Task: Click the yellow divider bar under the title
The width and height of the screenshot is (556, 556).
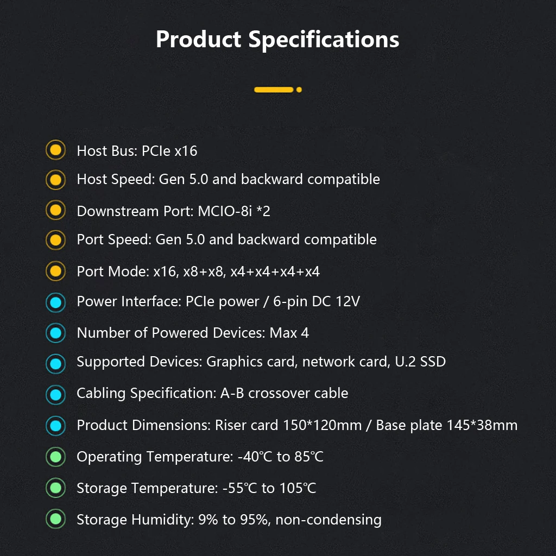Action: pos(274,90)
